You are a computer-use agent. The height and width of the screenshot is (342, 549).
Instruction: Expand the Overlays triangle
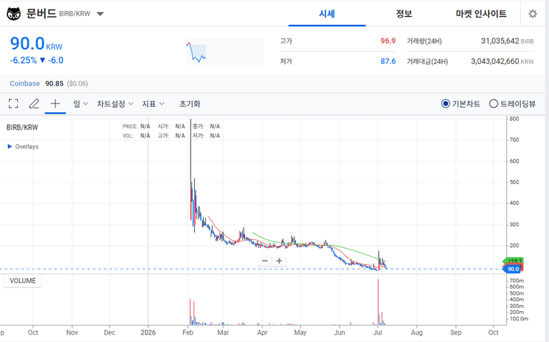pyautogui.click(x=10, y=147)
